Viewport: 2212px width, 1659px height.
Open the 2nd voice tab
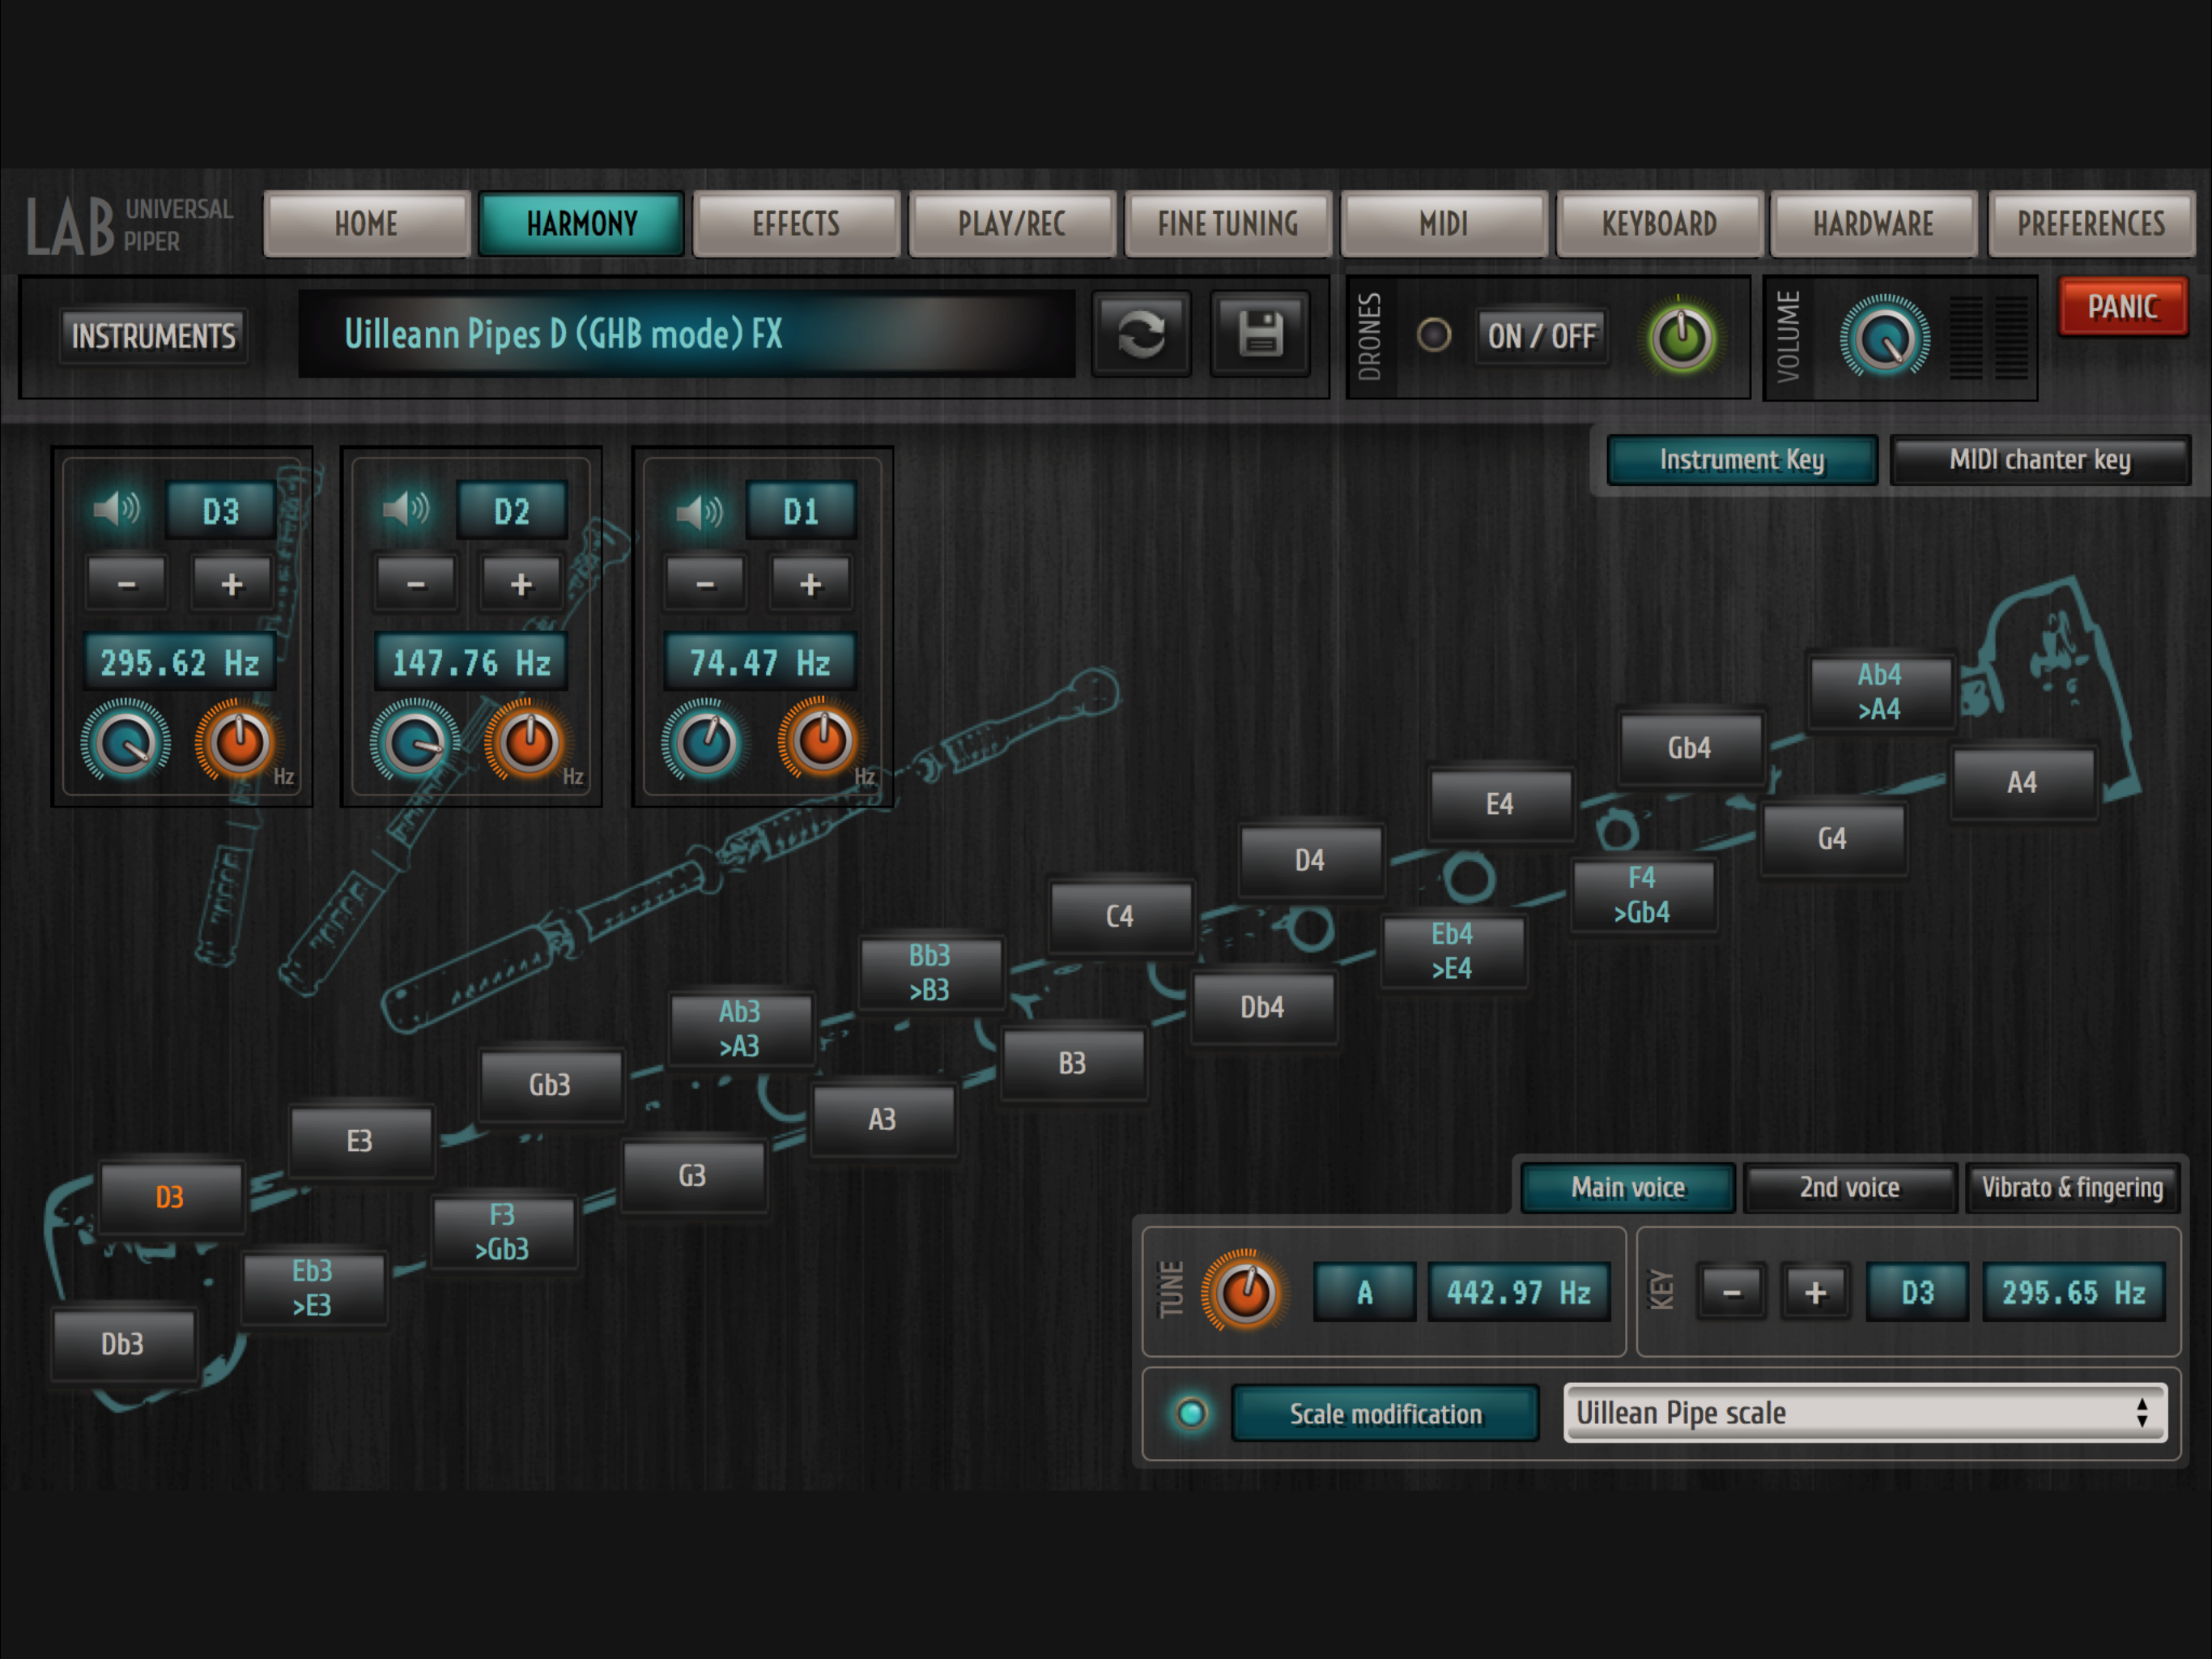(1849, 1188)
